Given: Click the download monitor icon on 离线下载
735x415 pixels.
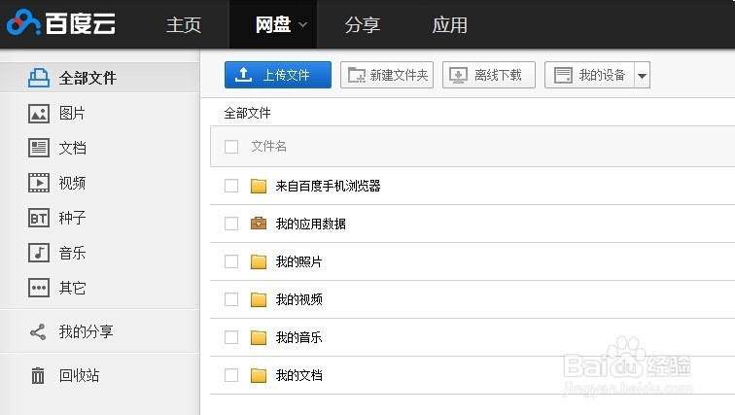Looking at the screenshot, I should [458, 75].
